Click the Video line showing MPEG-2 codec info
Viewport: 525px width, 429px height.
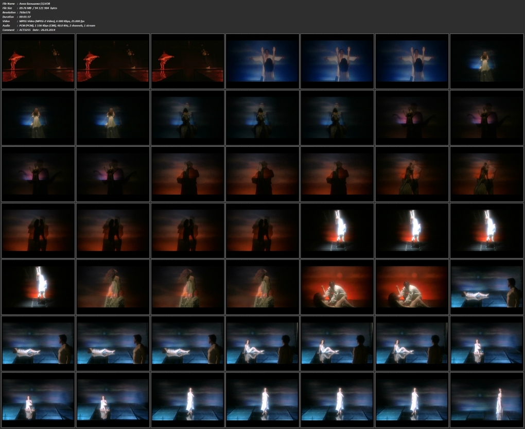click(x=51, y=21)
